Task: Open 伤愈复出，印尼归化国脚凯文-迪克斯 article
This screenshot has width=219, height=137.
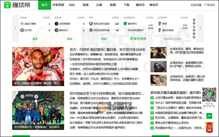Action: pyautogui.click(x=104, y=69)
